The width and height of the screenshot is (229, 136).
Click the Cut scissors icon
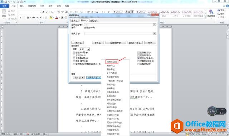[x=9, y=11]
